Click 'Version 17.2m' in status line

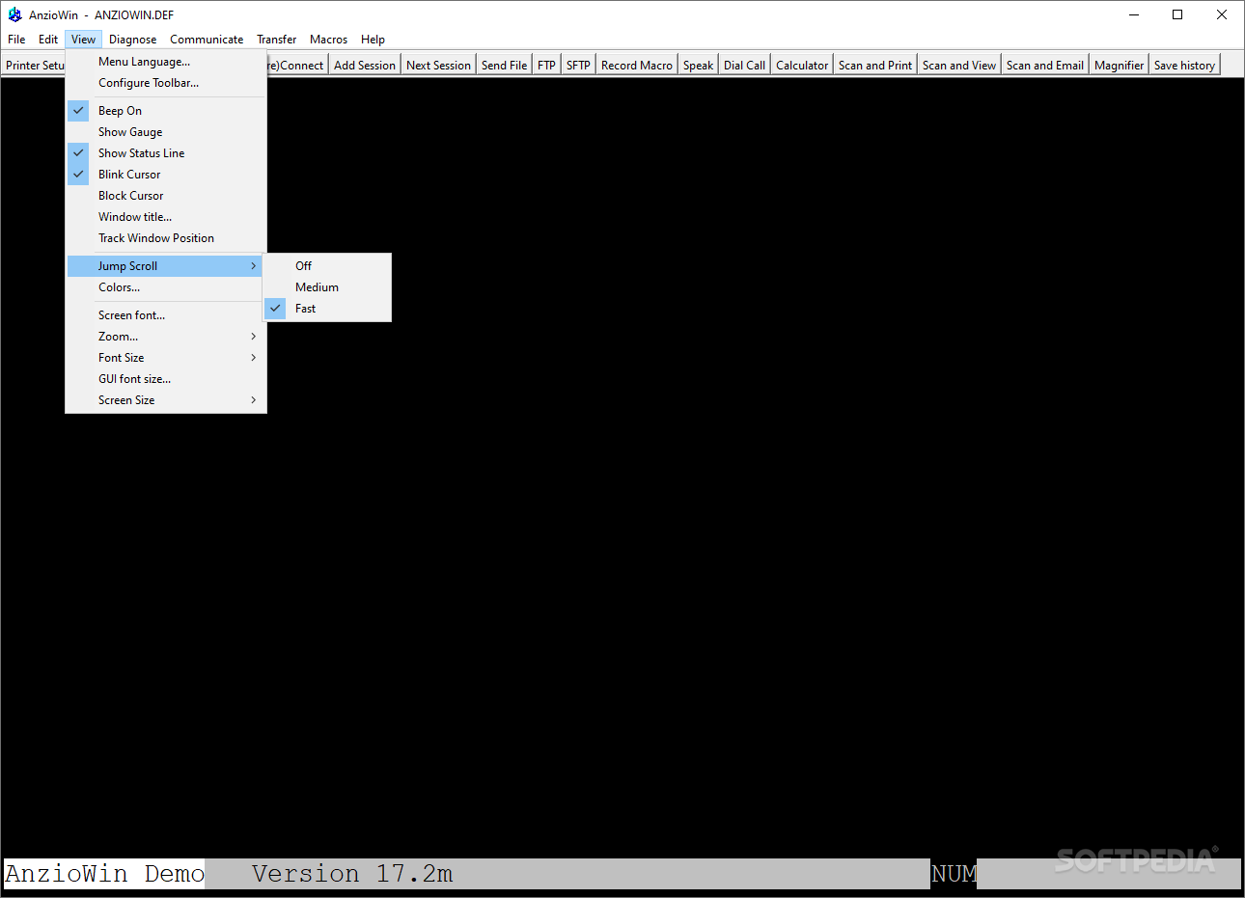pos(352,874)
